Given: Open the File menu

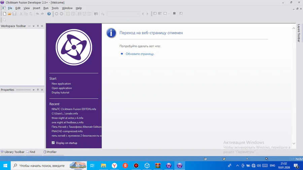Looking at the screenshot, I should [10, 8].
